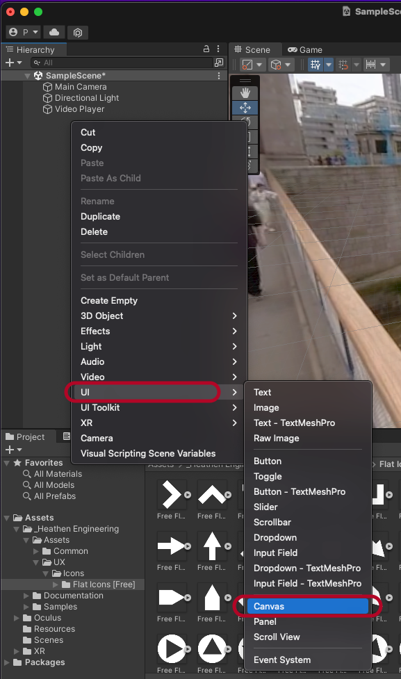Collapse the SampleScene tree node
This screenshot has height=679, width=401.
(28, 76)
